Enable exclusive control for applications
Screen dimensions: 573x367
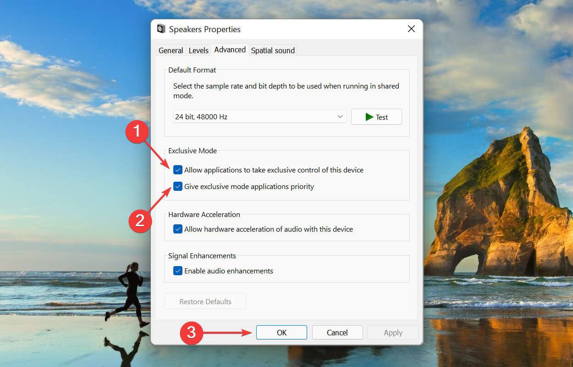pos(178,170)
